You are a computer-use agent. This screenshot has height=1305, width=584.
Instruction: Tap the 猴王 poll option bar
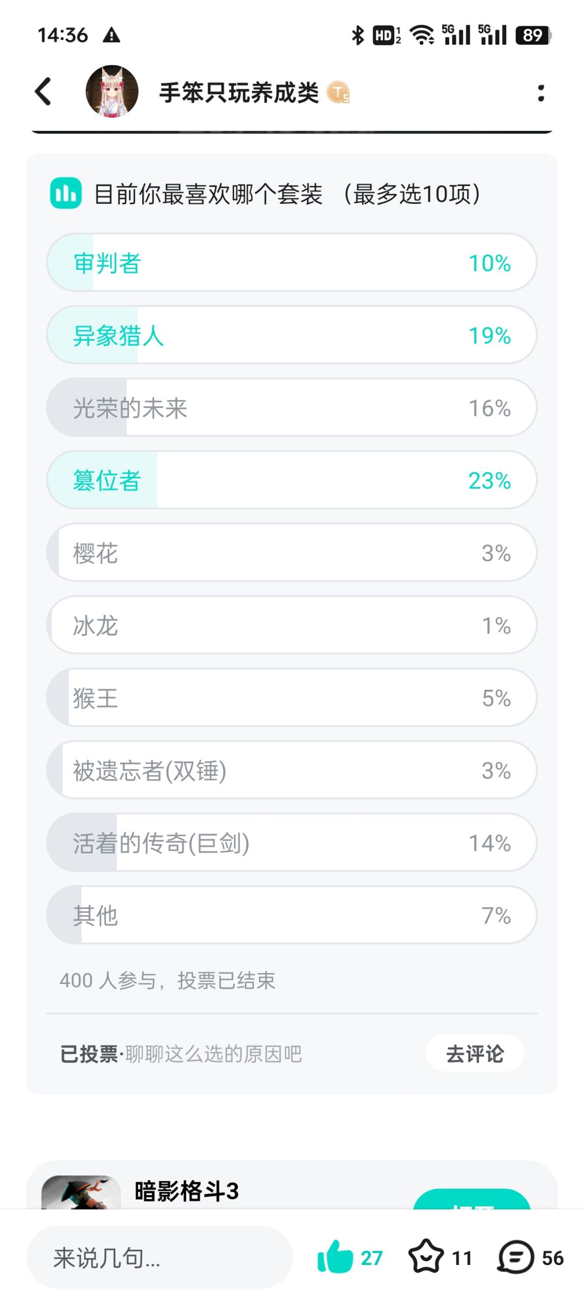(x=292, y=697)
